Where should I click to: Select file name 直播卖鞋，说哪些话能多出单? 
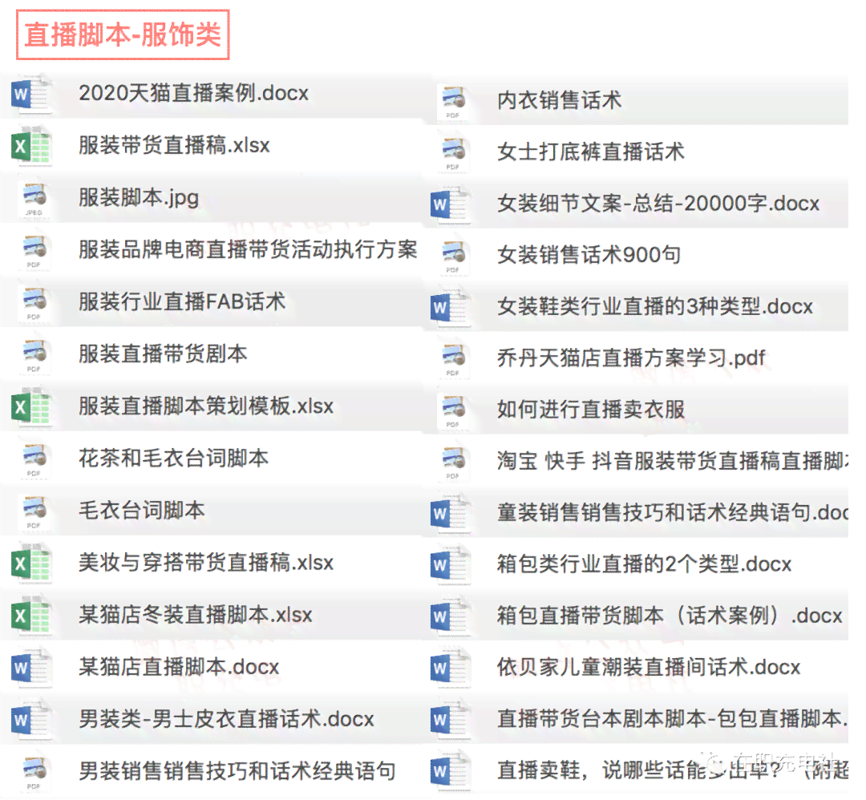point(672,770)
